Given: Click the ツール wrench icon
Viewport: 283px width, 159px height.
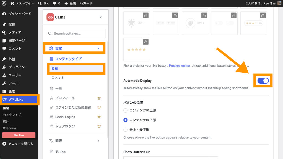Looking at the screenshot, I should tap(4, 83).
